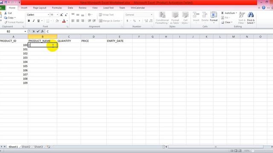Click the Excel Help question mark icon
Image resolution: width=273 pixels, height=153 pixels.
point(264,8)
